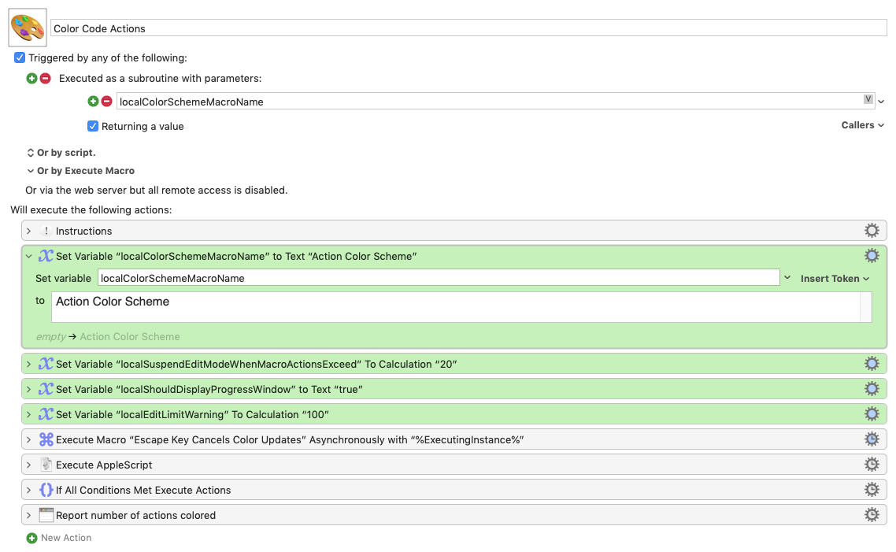The width and height of the screenshot is (896, 552).
Task: Open the dropdown chevron right of the parameter name field
Action: (x=881, y=102)
